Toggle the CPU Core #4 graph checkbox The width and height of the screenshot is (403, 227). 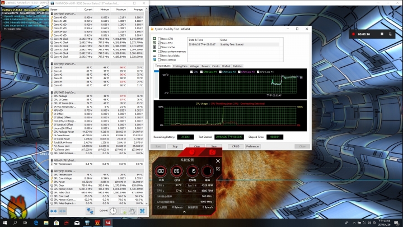click(x=258, y=72)
